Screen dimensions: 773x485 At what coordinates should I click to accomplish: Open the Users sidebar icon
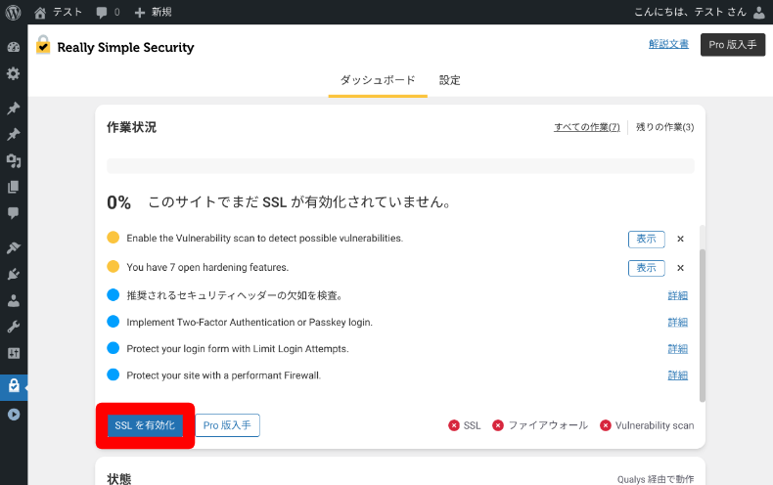click(x=14, y=301)
